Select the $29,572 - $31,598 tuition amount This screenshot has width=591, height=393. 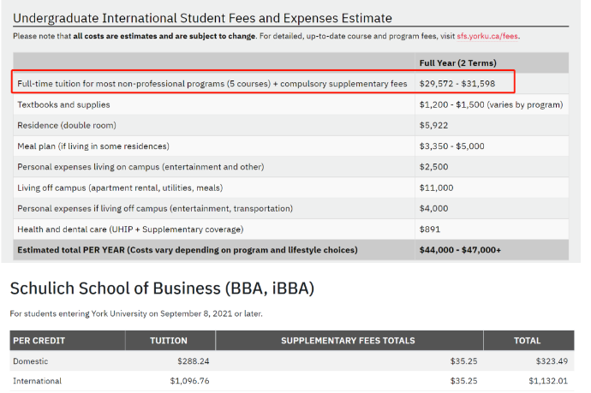(x=463, y=84)
